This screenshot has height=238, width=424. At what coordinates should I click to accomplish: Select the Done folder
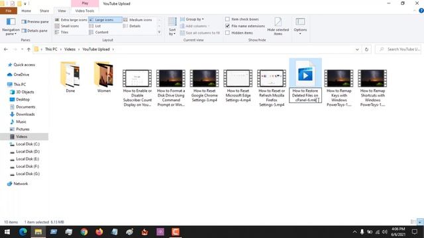click(x=70, y=77)
